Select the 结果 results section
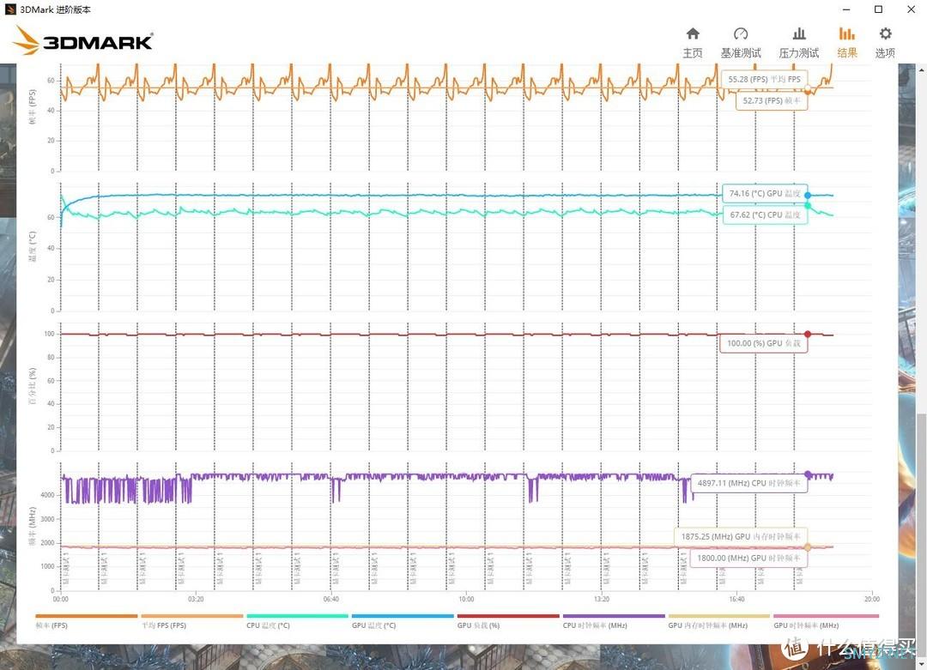This screenshot has height=670, width=927. pyautogui.click(x=846, y=43)
